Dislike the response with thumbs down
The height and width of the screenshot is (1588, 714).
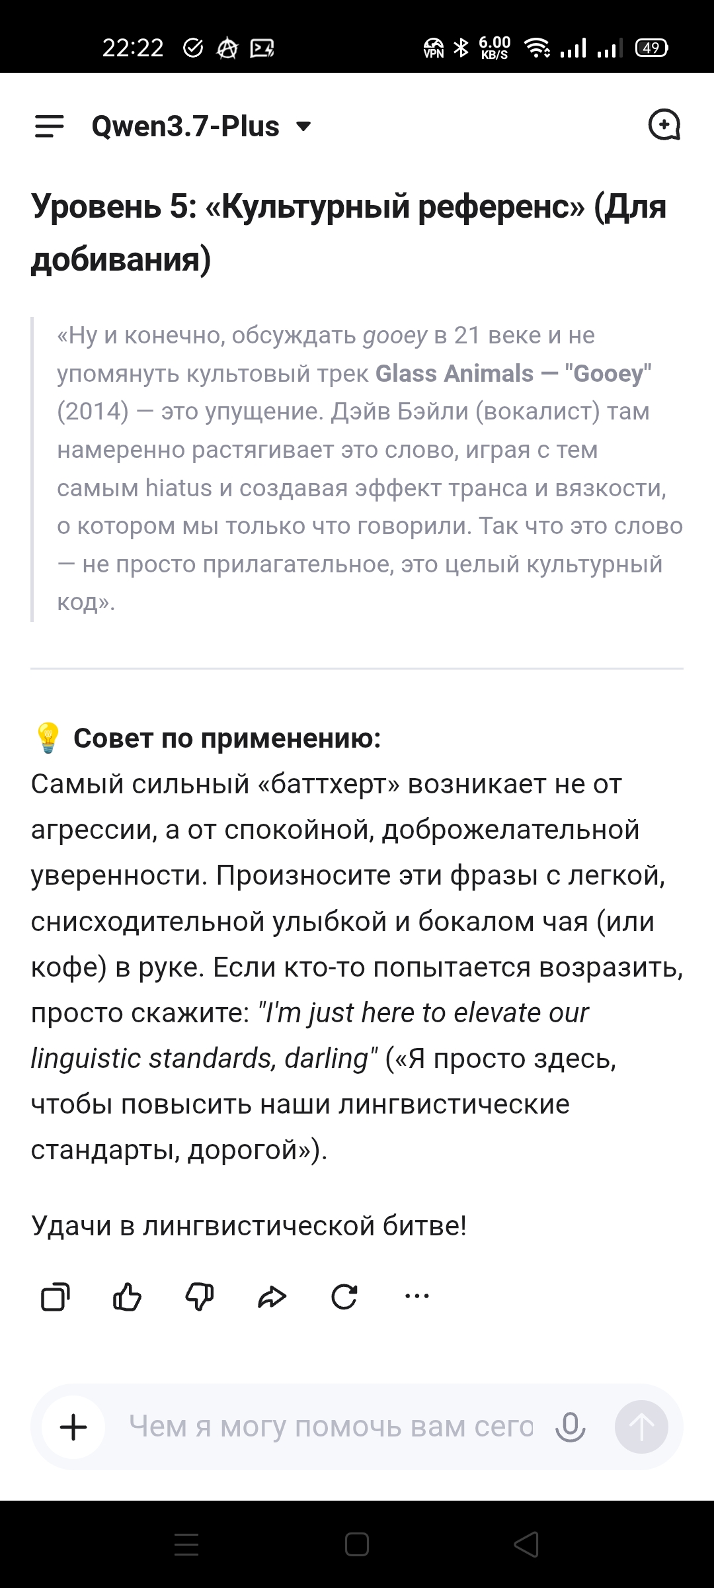pyautogui.click(x=199, y=1296)
